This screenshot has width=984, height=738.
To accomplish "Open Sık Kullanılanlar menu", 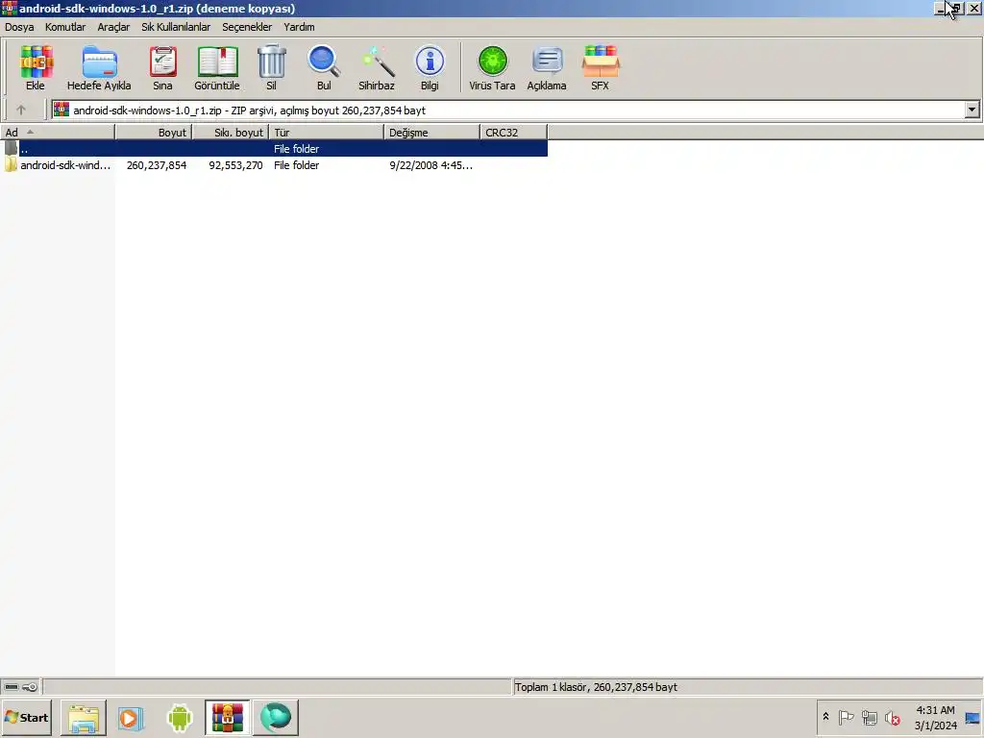I will pos(176,27).
